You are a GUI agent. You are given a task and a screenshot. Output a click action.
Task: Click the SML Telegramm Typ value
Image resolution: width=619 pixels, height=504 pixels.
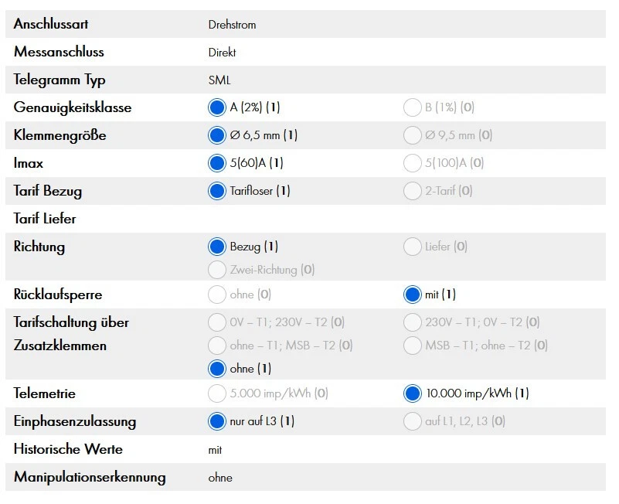[x=219, y=80]
